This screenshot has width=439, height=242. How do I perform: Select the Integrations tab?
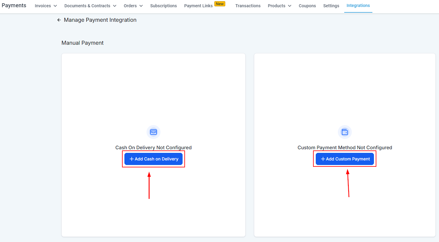(x=358, y=5)
